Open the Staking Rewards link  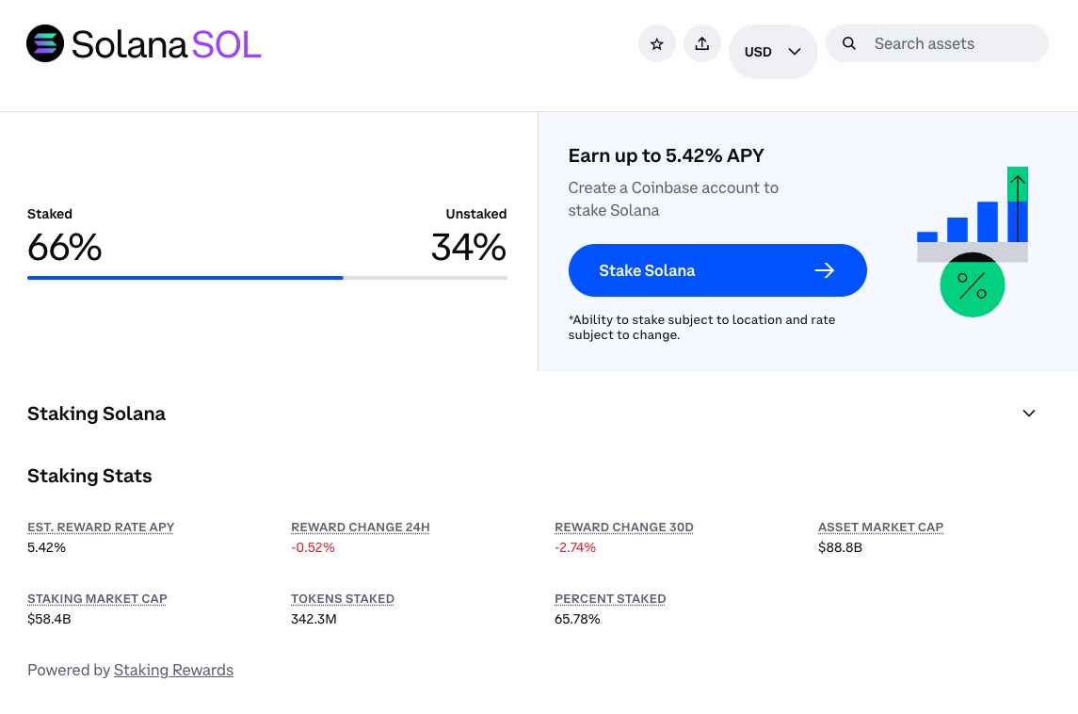(173, 670)
